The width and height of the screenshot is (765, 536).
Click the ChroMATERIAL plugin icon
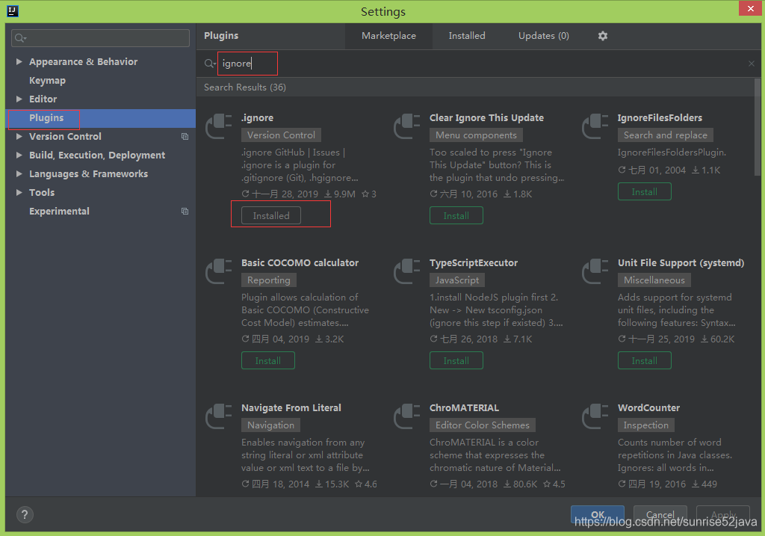pos(406,416)
